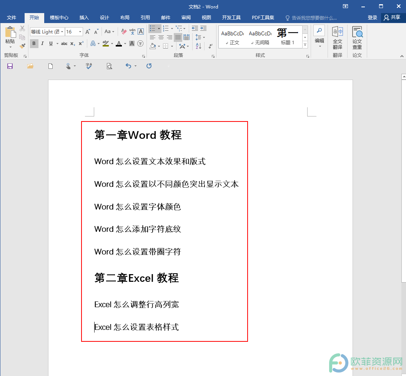Image resolution: width=406 pixels, height=376 pixels.
Task: Show or hide paragraph marks
Action: coord(210,46)
